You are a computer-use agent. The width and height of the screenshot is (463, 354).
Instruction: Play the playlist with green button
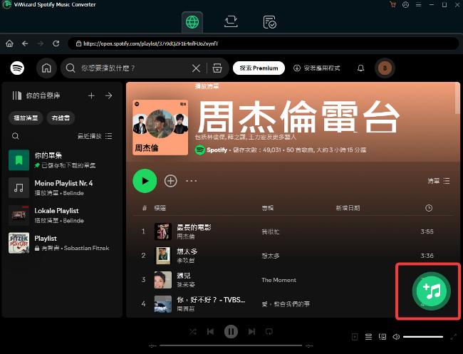145,181
